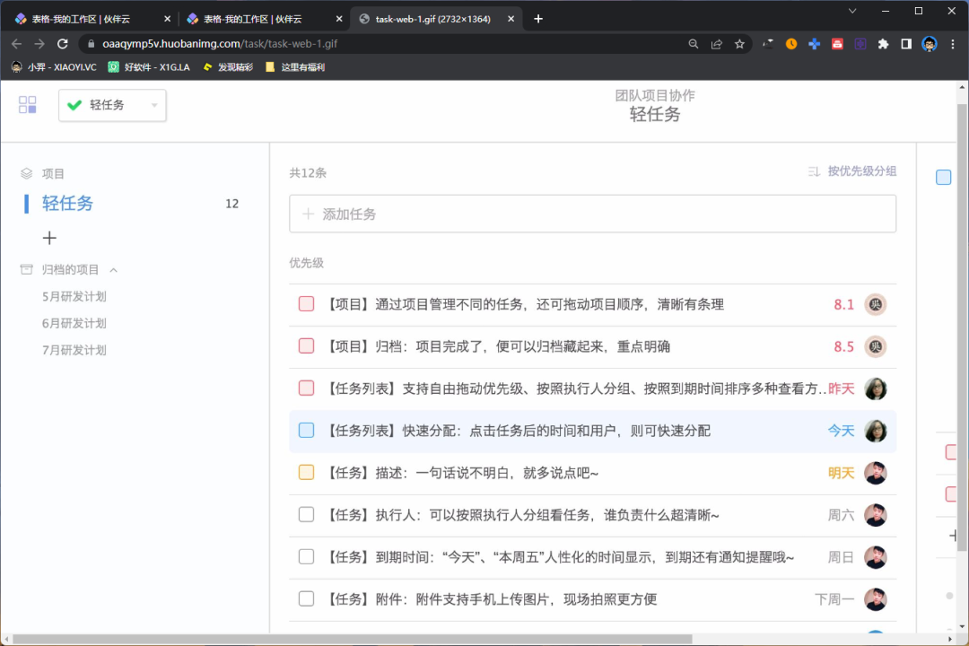
Task: Open the Chrome three-dot menu
Action: pyautogui.click(x=954, y=42)
